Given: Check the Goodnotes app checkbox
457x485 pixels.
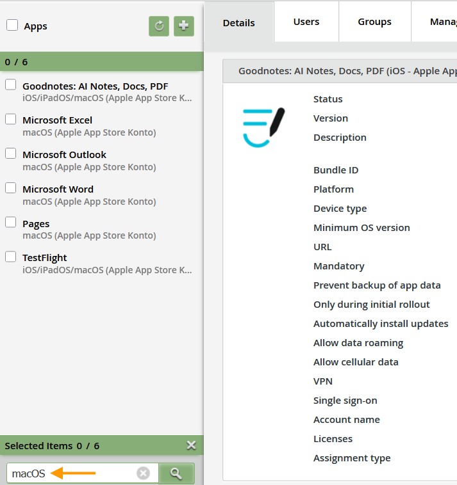Looking at the screenshot, I should pos(10,84).
